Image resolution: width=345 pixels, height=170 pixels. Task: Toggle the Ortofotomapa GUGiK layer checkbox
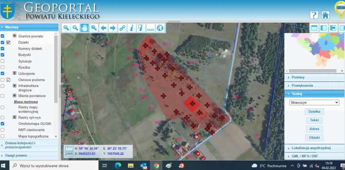[2, 124]
